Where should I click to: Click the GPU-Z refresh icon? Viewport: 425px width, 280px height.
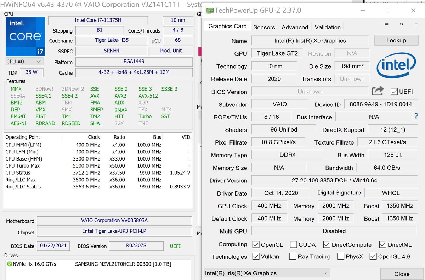click(x=401, y=24)
